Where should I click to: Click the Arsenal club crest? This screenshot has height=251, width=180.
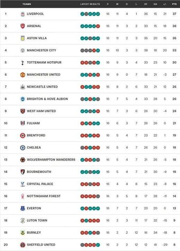tap(23, 26)
